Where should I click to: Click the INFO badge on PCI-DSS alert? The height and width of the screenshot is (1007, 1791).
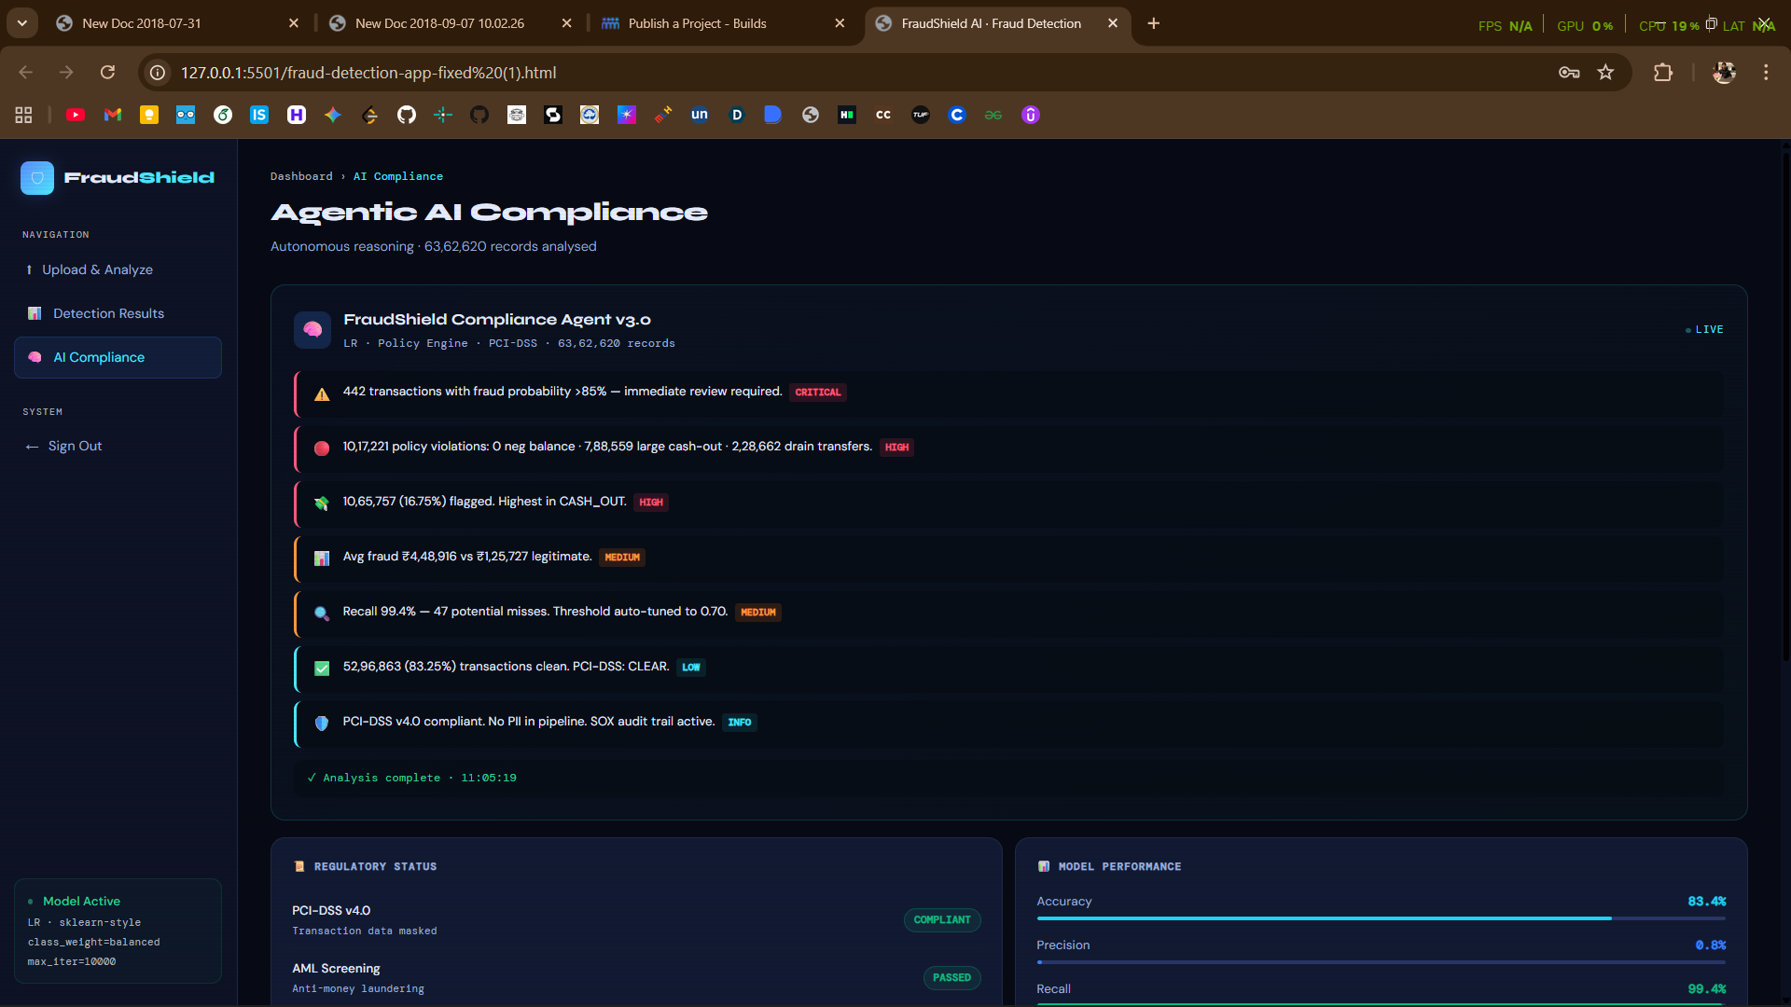pos(740,723)
